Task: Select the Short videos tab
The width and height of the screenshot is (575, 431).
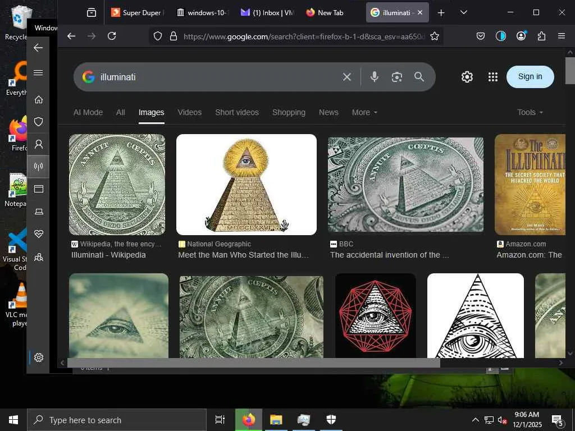Action: (x=237, y=112)
